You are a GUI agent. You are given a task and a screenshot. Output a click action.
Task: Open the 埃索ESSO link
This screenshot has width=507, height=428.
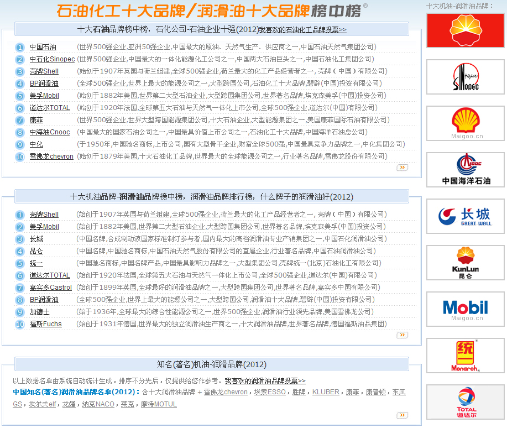click(270, 392)
